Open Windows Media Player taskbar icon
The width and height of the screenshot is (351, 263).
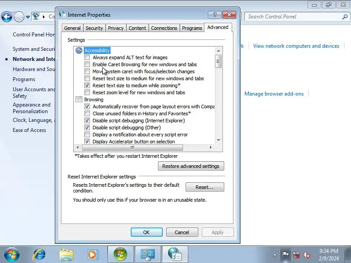click(x=92, y=255)
